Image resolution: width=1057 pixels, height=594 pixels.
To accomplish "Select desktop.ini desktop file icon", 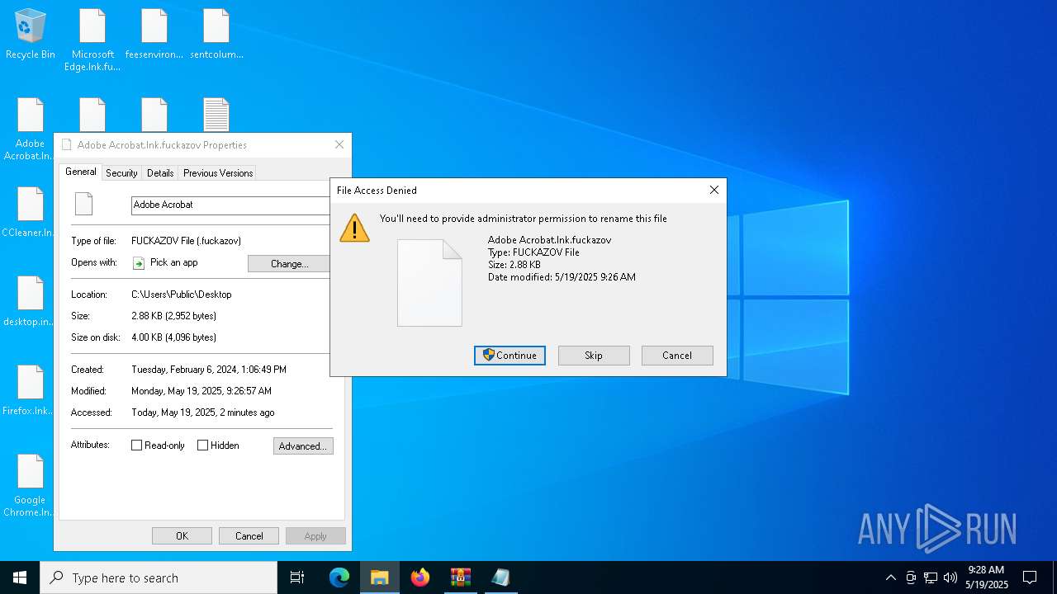I will tap(31, 301).
